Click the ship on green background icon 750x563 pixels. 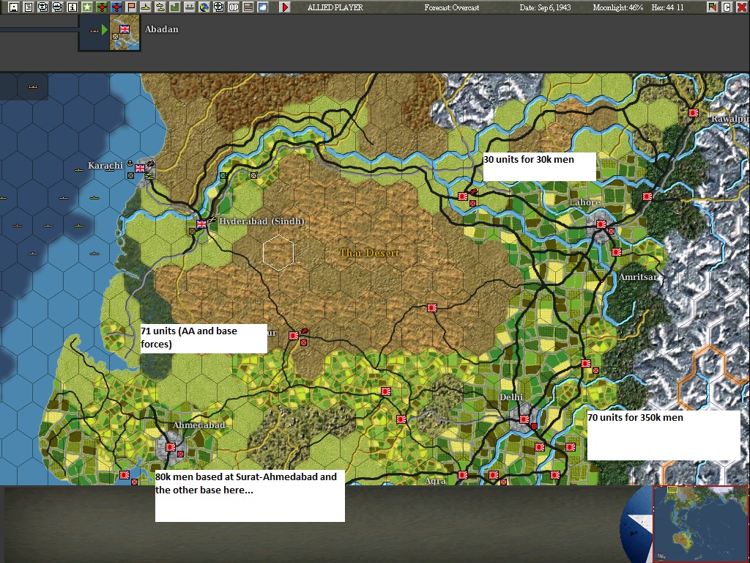190,7
